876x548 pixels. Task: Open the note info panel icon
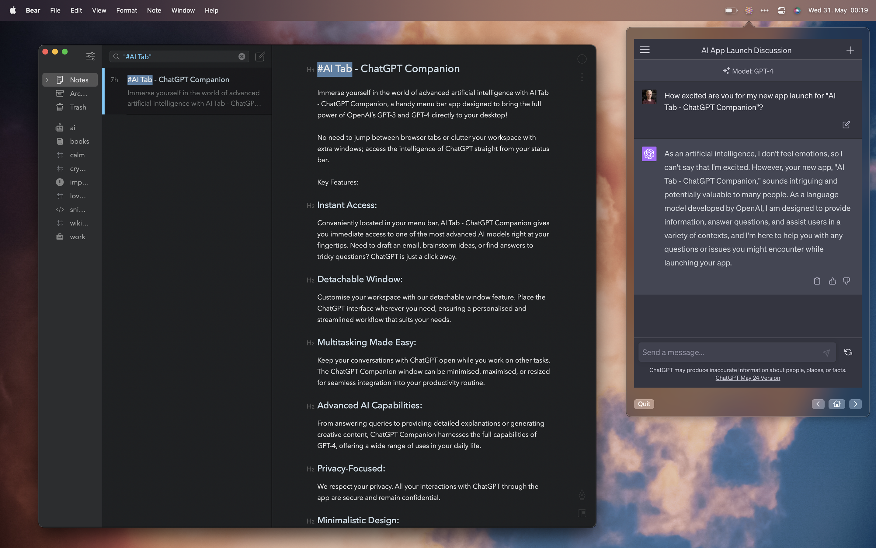pyautogui.click(x=582, y=59)
